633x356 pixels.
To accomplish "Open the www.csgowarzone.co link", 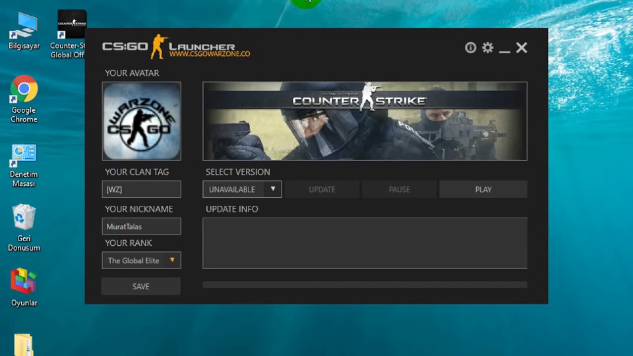I will coord(210,54).
